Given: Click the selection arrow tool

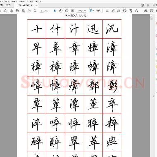Looking at the screenshot, I should (x=55, y=11).
